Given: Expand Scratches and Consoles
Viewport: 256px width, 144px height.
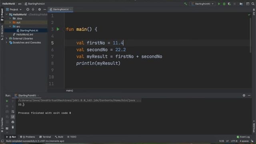Looking at the screenshot, I should click(6, 42).
